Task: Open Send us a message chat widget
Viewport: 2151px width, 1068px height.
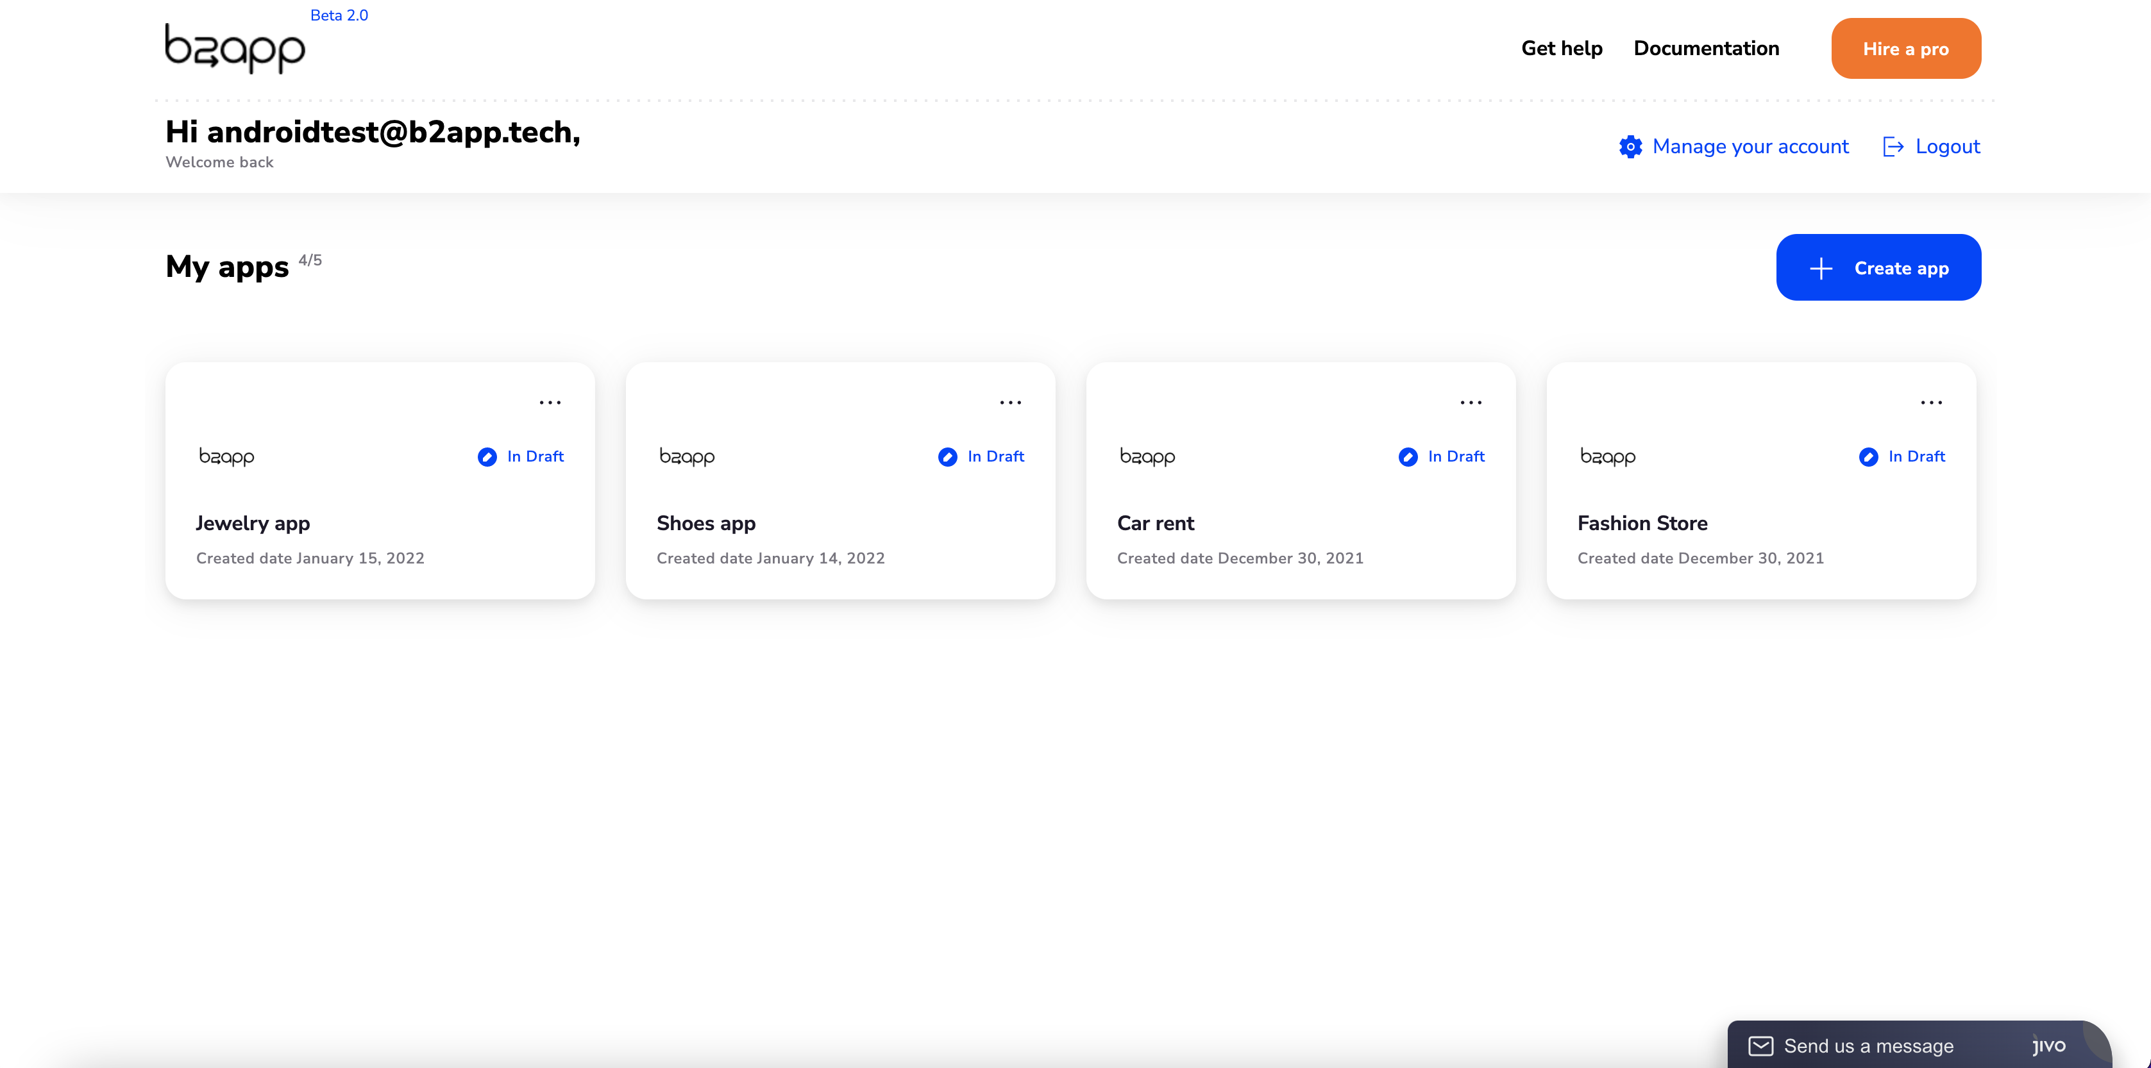Action: pyautogui.click(x=1869, y=1046)
